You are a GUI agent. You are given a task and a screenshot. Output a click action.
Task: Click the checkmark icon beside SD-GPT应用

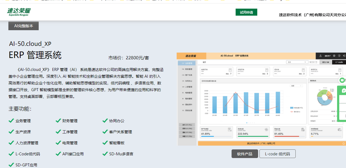click(x=11, y=165)
